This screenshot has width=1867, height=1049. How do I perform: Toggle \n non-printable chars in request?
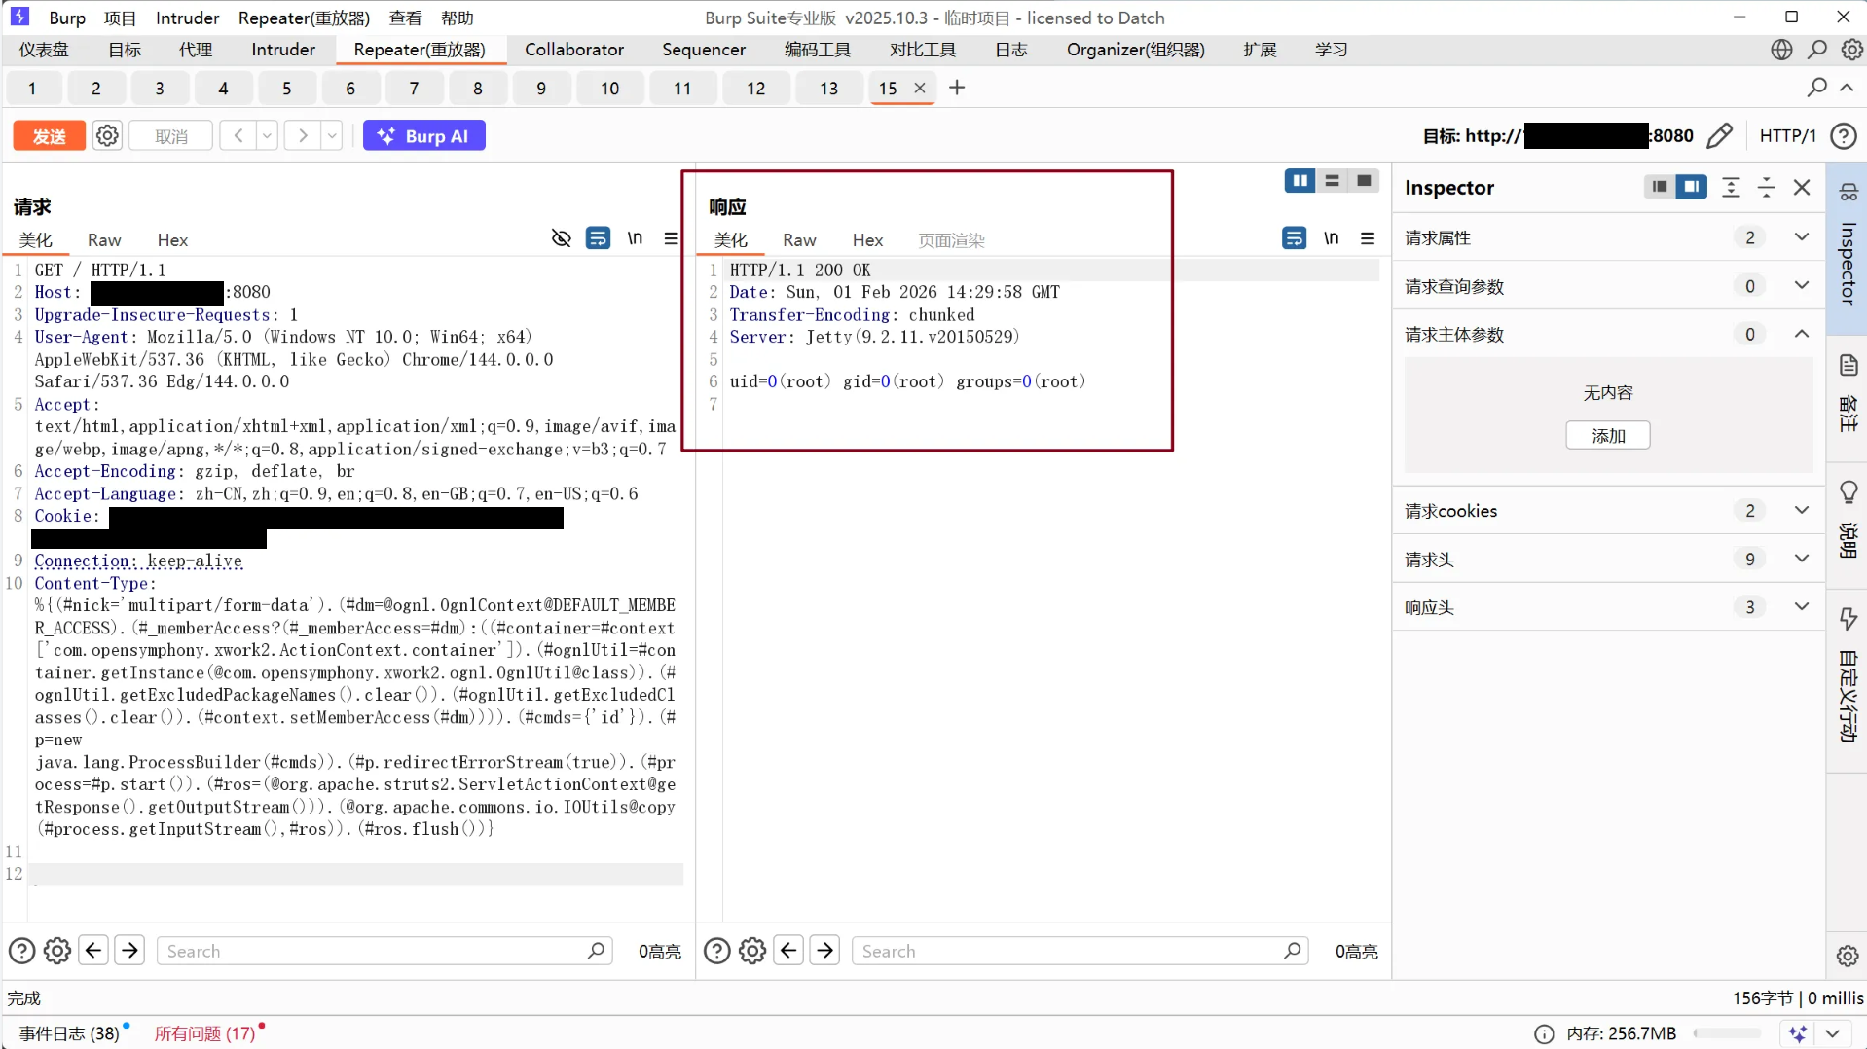pos(635,238)
